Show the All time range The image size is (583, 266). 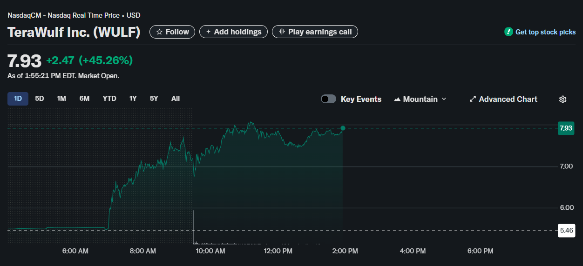[x=176, y=99]
